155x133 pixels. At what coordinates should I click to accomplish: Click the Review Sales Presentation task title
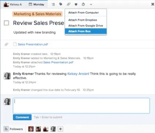click(x=38, y=23)
